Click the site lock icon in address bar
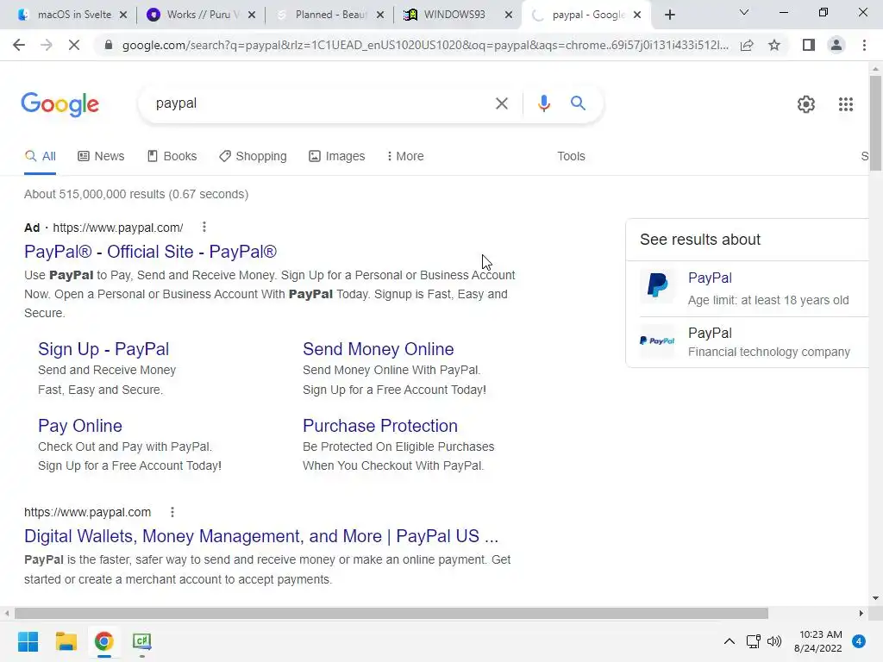 pyautogui.click(x=109, y=45)
